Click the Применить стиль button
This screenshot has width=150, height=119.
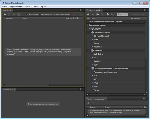point(138,14)
